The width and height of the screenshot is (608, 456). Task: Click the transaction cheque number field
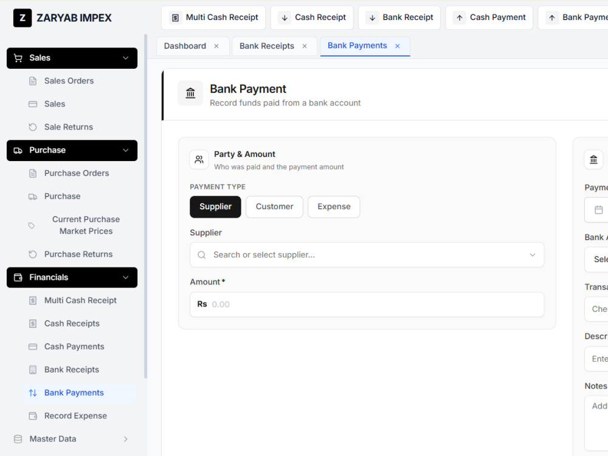pos(596,309)
